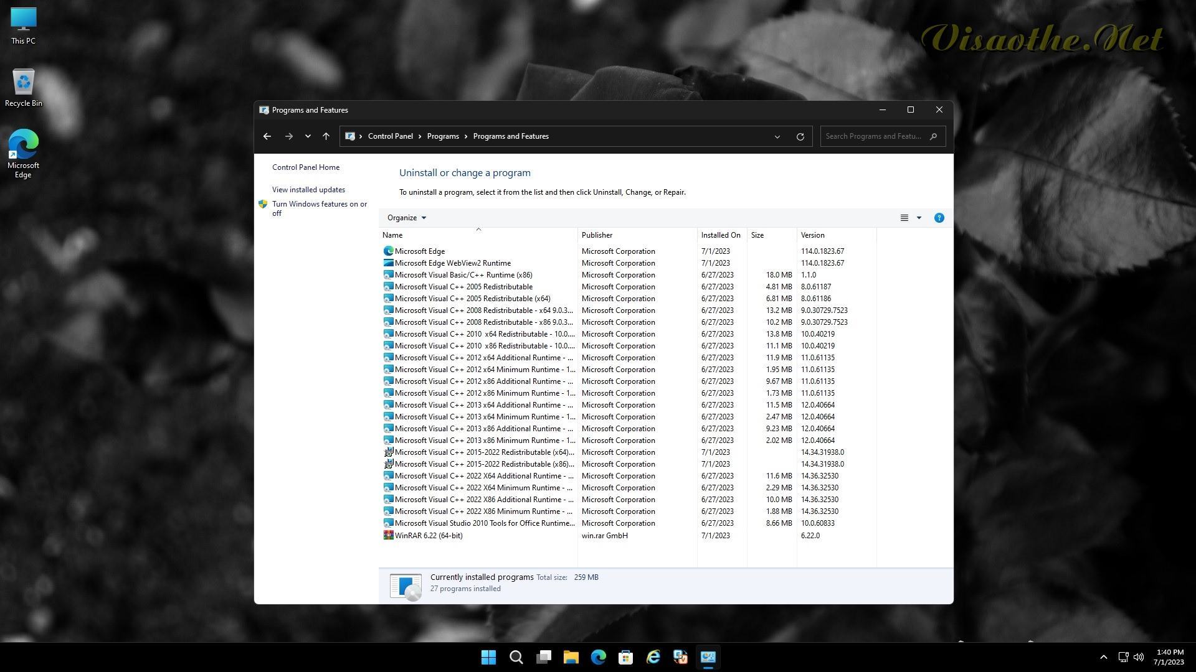
Task: Open the blue Help icon
Action: 939,218
